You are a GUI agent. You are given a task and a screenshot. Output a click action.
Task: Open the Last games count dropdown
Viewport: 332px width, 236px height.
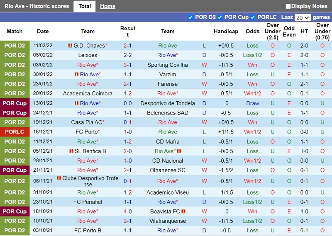[302, 17]
